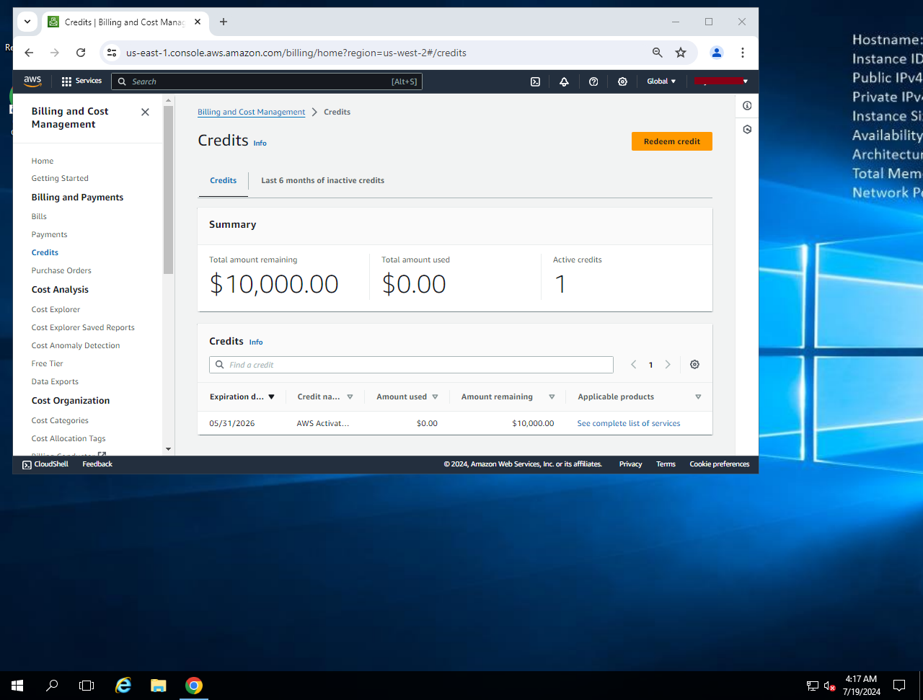
Task: Open Home in billing sidebar
Action: click(43, 161)
